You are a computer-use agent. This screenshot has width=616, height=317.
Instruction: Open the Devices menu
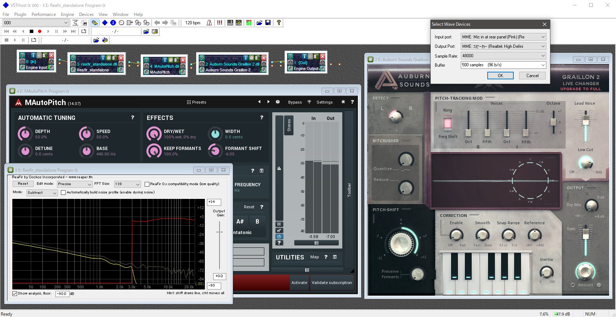(86, 14)
